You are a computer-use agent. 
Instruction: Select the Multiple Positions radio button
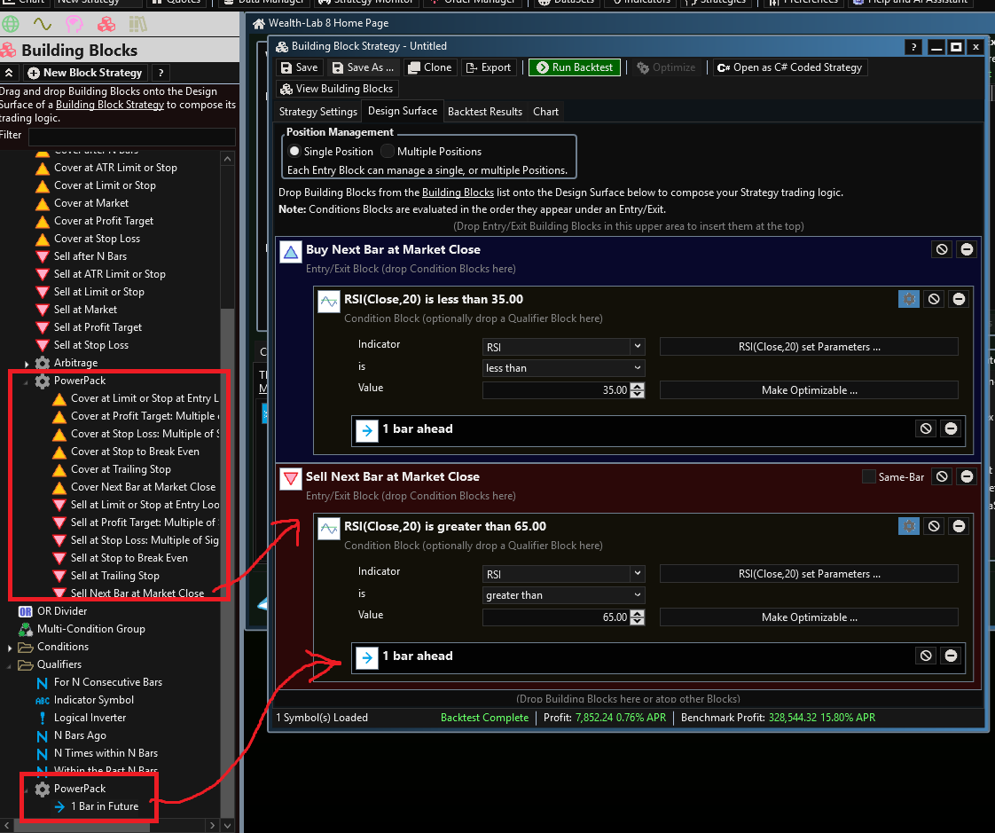point(388,152)
